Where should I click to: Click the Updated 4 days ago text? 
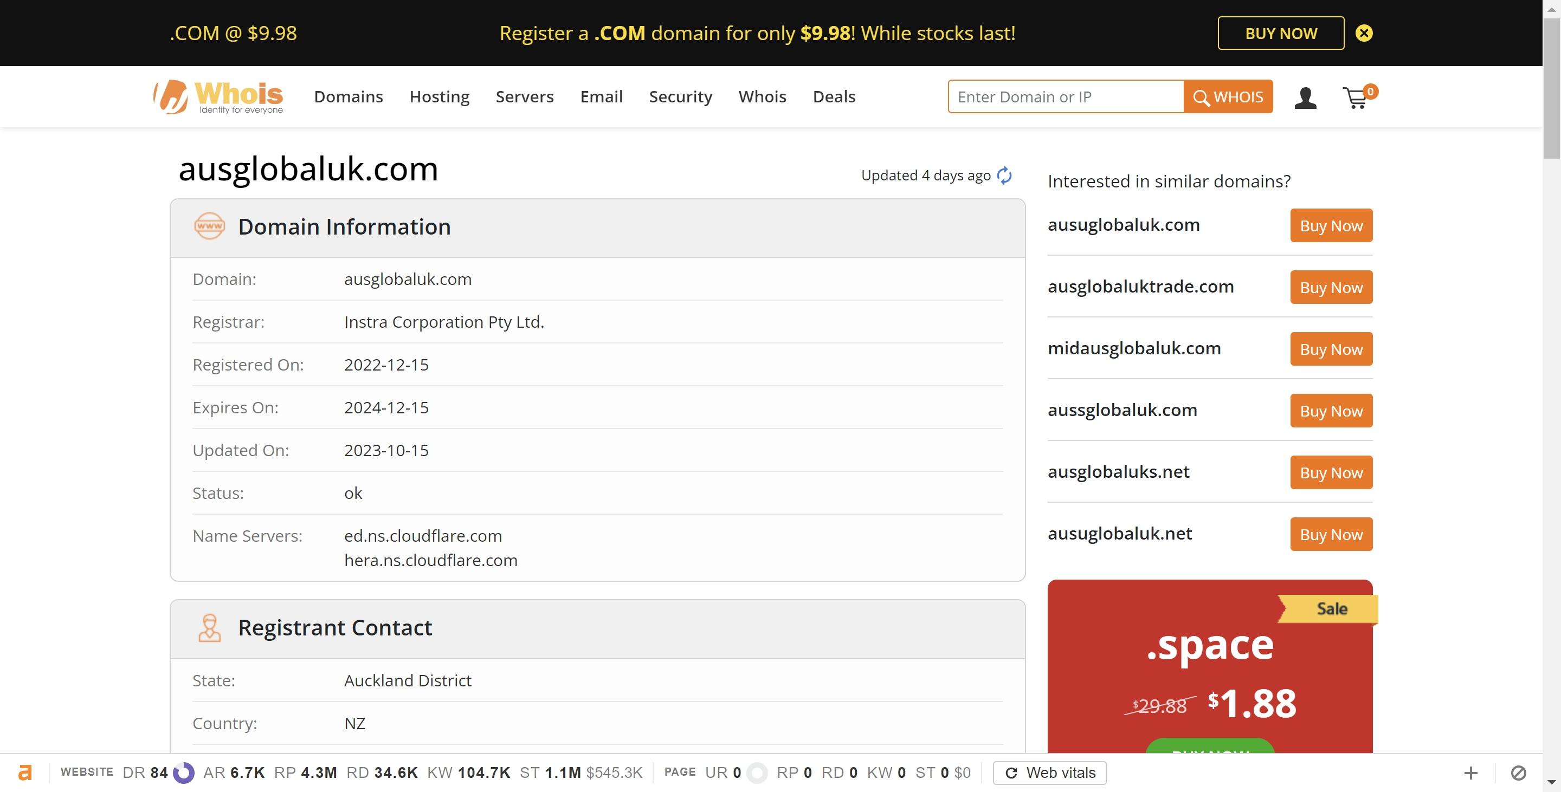click(x=925, y=176)
